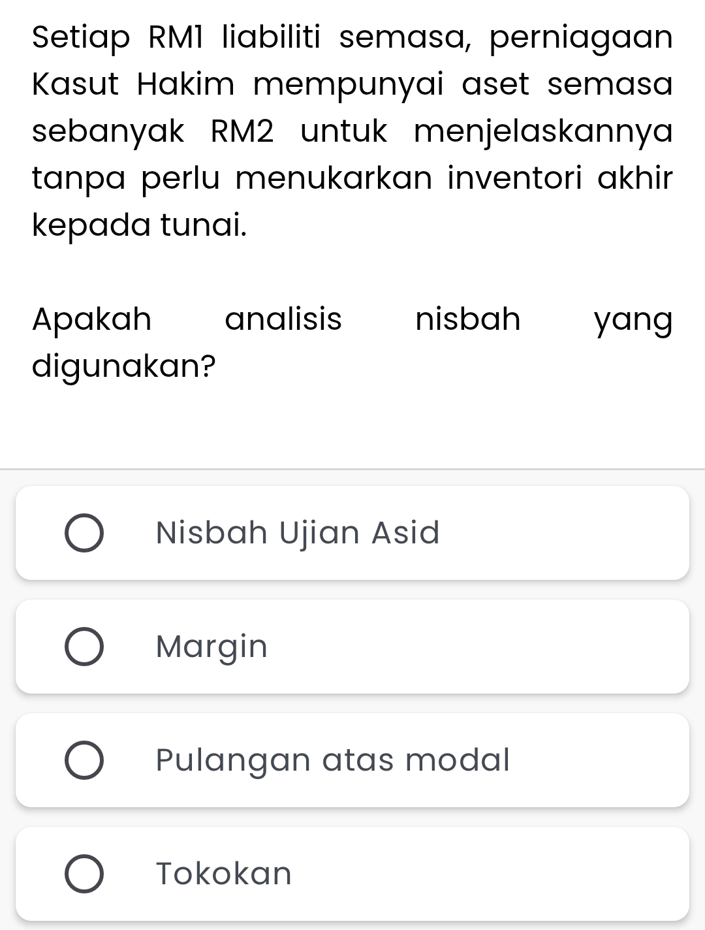Select the Nisbah Ujian Asid radio button

point(84,533)
